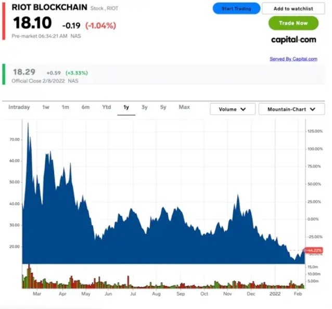Click the November price peak on chart
This screenshot has width=332, height=309.
pyautogui.click(x=237, y=196)
